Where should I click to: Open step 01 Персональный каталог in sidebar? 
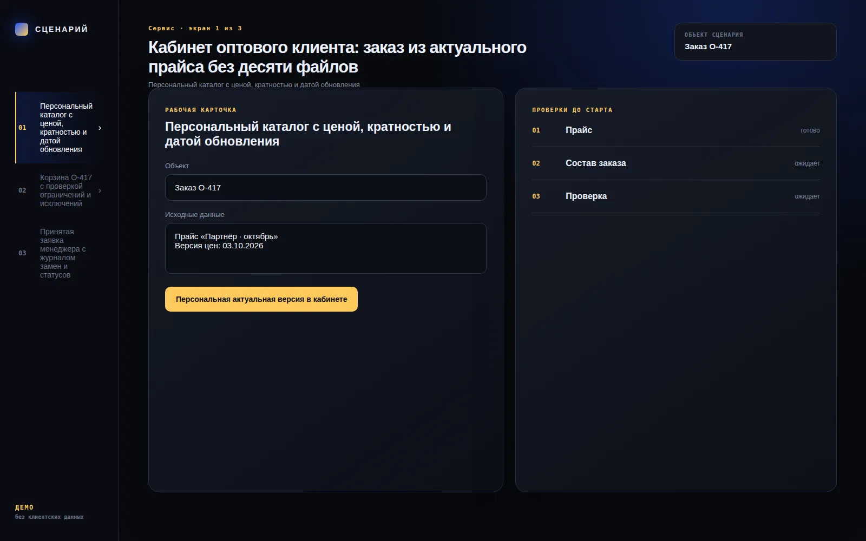tap(60, 128)
